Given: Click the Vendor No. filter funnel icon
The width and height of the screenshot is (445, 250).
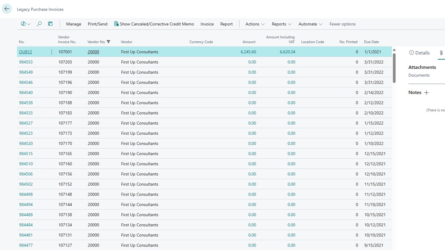Looking at the screenshot, I should point(108,42).
